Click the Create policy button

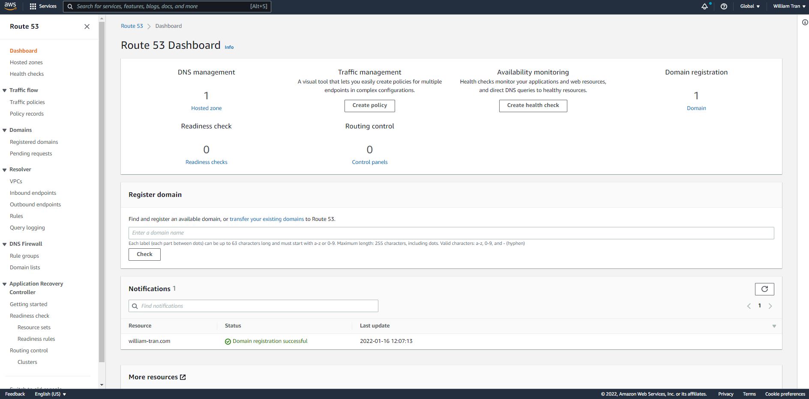[369, 106]
